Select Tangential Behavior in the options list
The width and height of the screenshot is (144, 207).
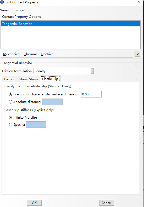tap(71, 24)
